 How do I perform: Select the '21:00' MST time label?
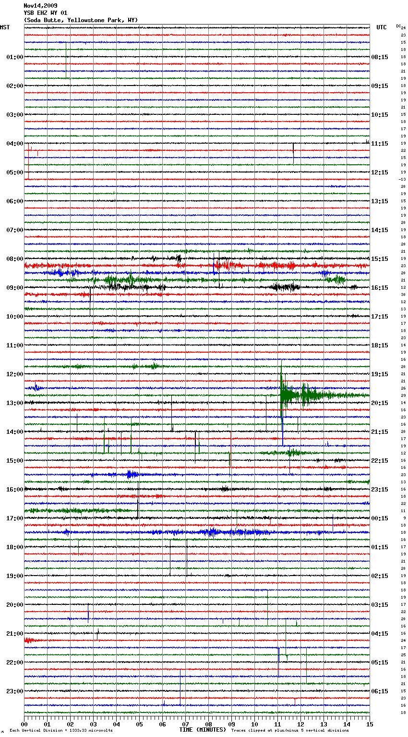pyautogui.click(x=15, y=634)
